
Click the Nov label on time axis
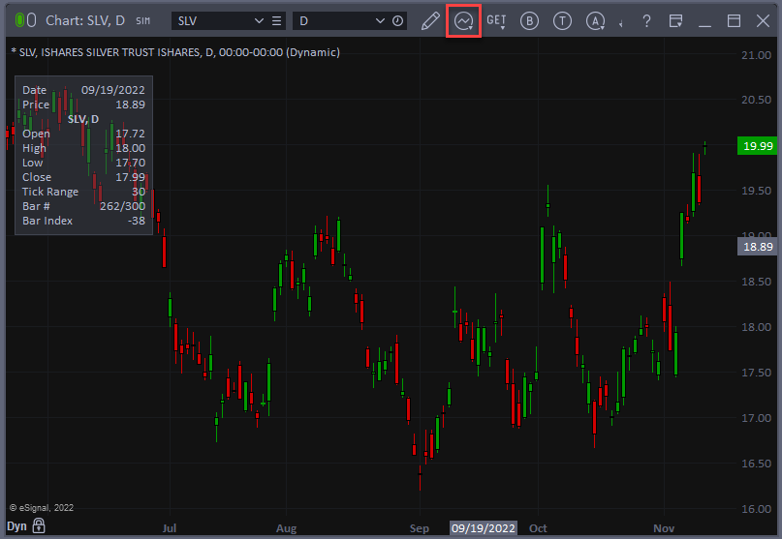(x=664, y=528)
